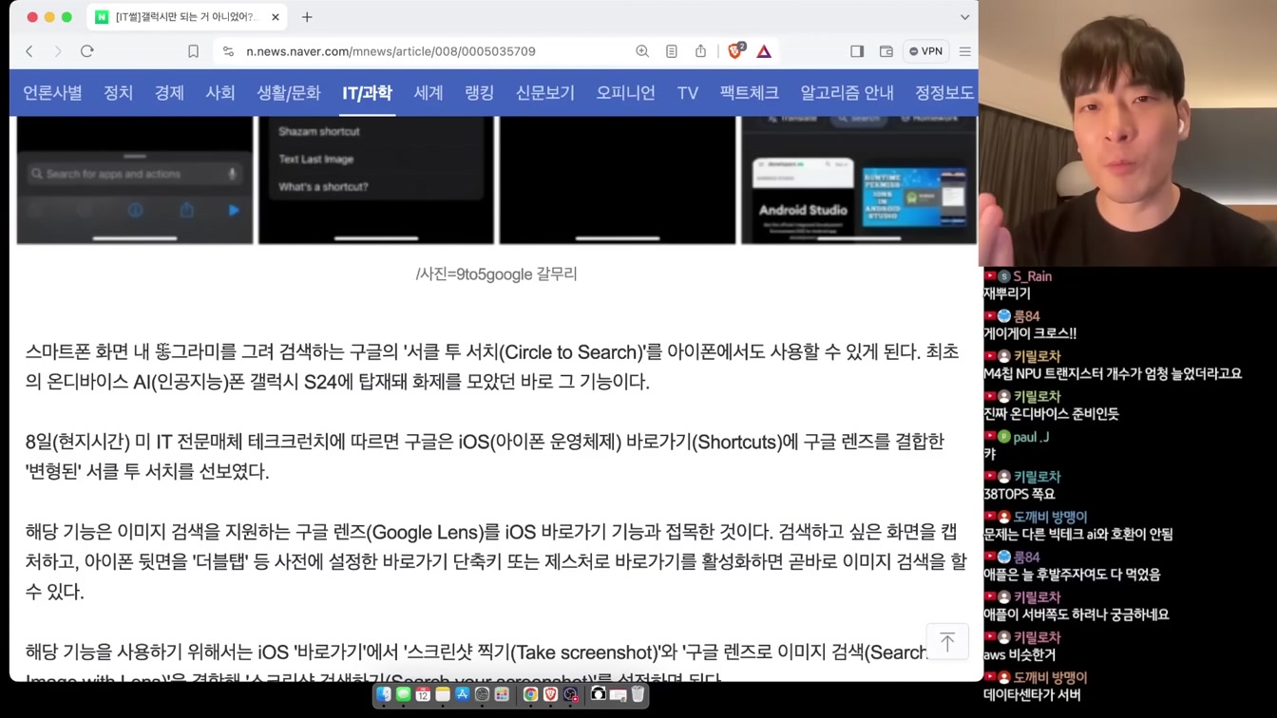Viewport: 1277px width, 718px height.
Task: Open a new tab with plus button
Action: click(x=307, y=17)
